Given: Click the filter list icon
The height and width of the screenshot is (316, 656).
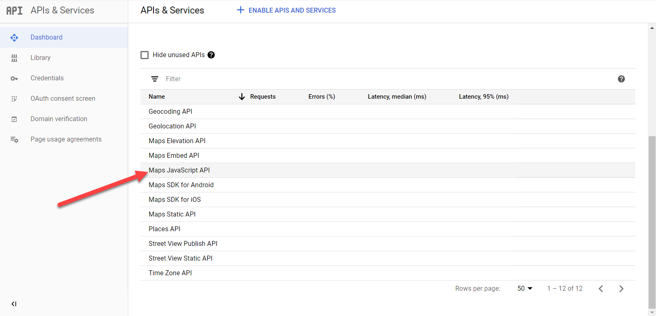Looking at the screenshot, I should [155, 79].
